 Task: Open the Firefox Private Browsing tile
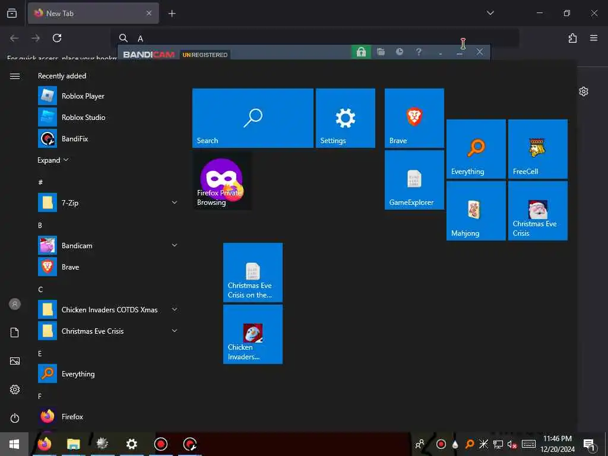pos(222,180)
